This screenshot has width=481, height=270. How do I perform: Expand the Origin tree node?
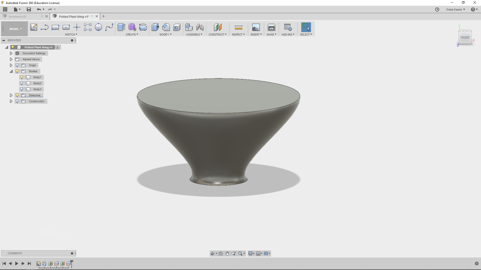[x=11, y=65]
